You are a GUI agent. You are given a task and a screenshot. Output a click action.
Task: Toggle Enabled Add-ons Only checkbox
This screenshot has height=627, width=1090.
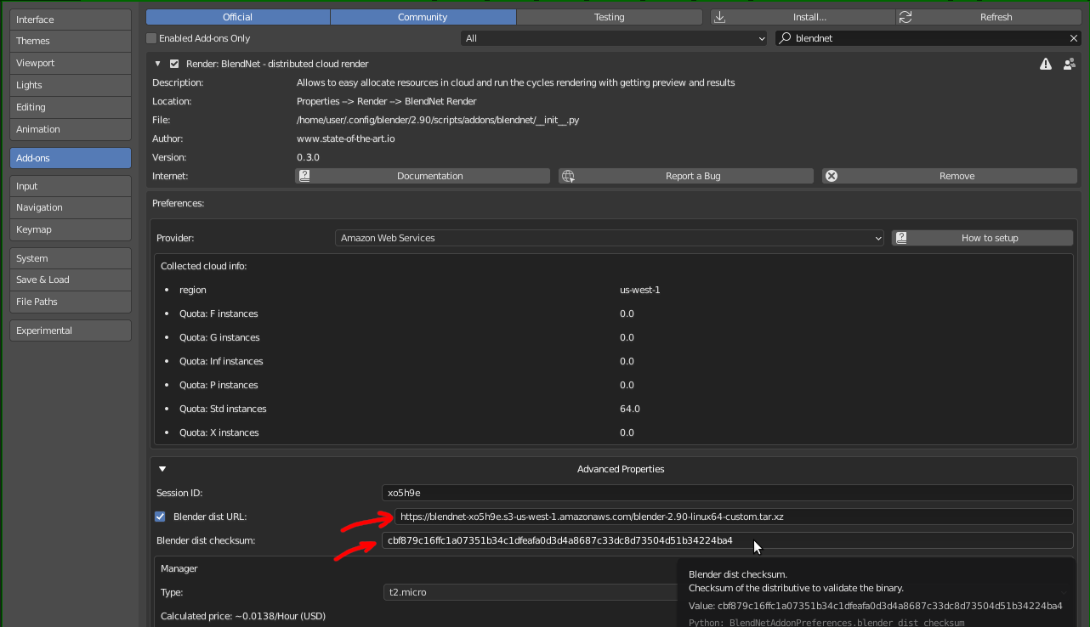pos(151,38)
